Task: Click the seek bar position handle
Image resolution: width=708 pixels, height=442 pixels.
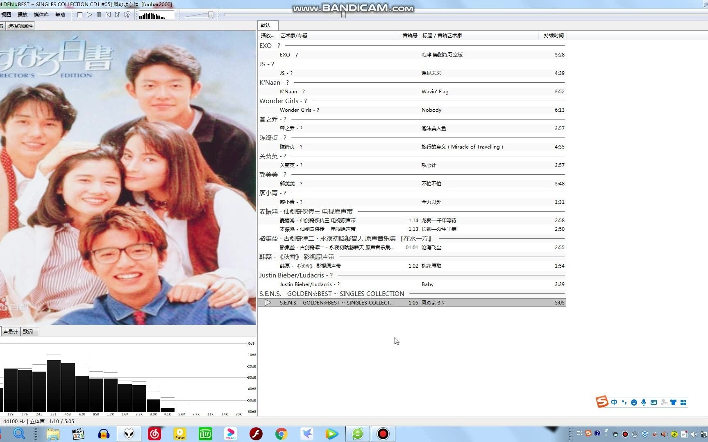Action: pyautogui.click(x=343, y=15)
